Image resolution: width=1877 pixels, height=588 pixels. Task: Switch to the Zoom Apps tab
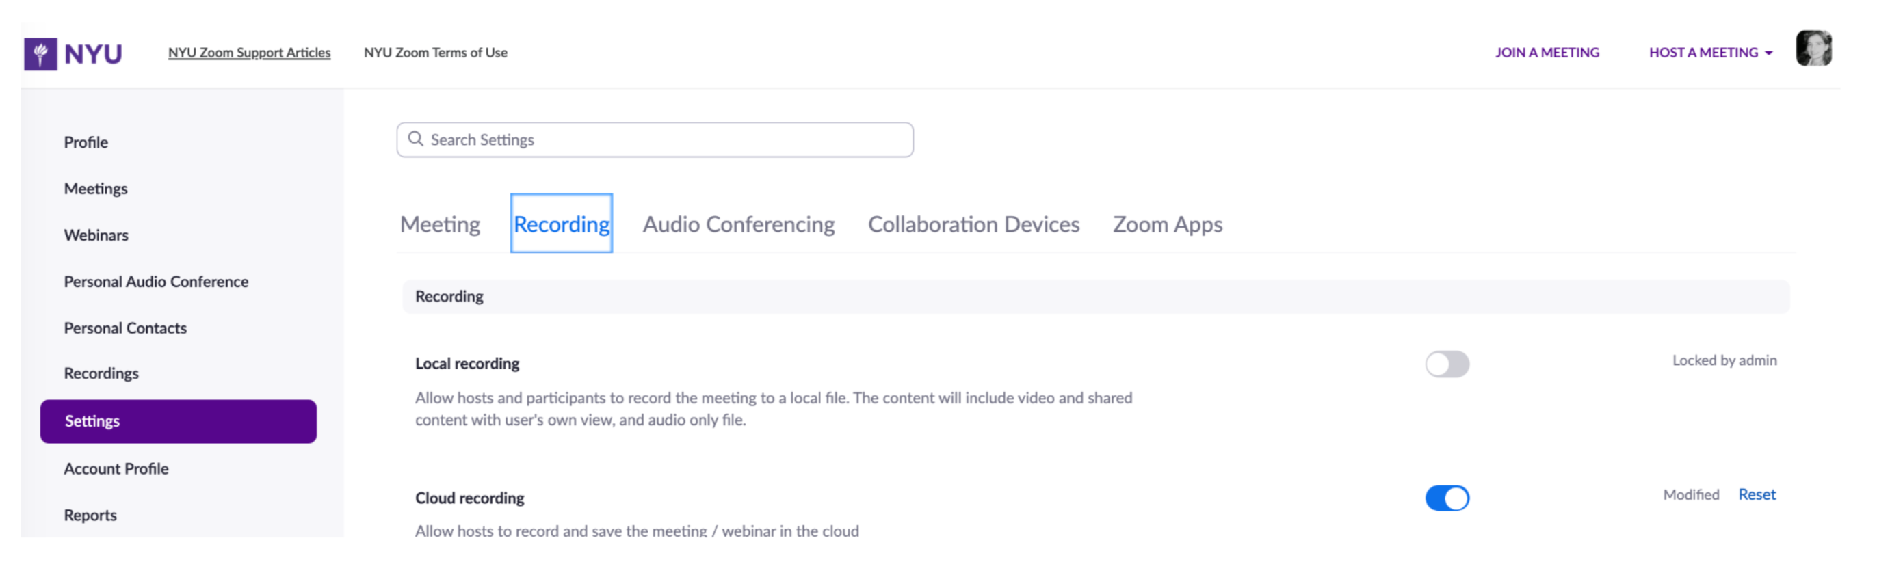(x=1166, y=224)
